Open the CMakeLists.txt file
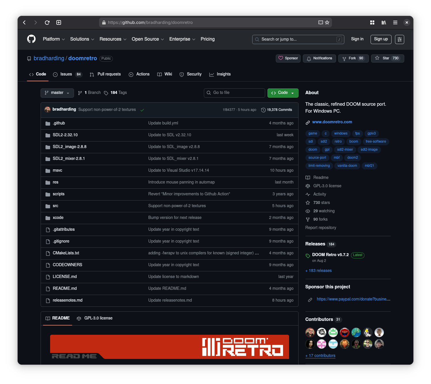The width and height of the screenshot is (431, 384). click(x=66, y=253)
